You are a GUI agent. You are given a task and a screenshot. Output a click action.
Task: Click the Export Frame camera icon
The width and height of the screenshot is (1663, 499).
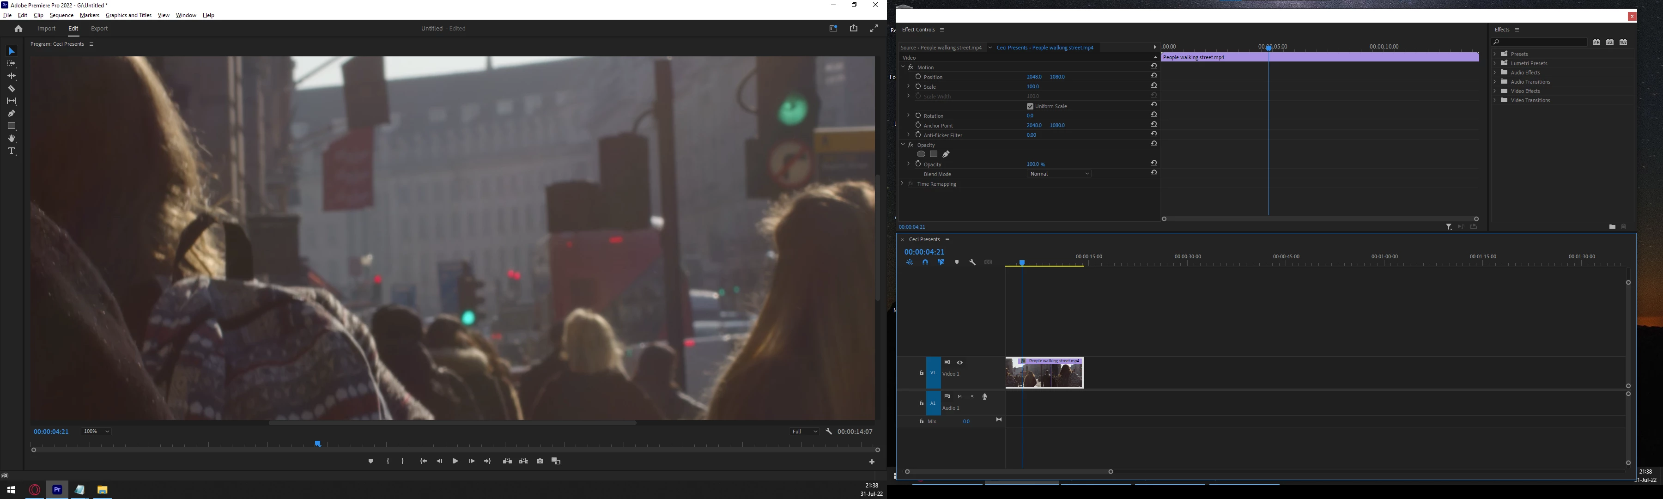[x=540, y=461]
